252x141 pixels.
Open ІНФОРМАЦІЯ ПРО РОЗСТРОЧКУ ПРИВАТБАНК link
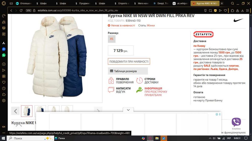tap(152, 92)
